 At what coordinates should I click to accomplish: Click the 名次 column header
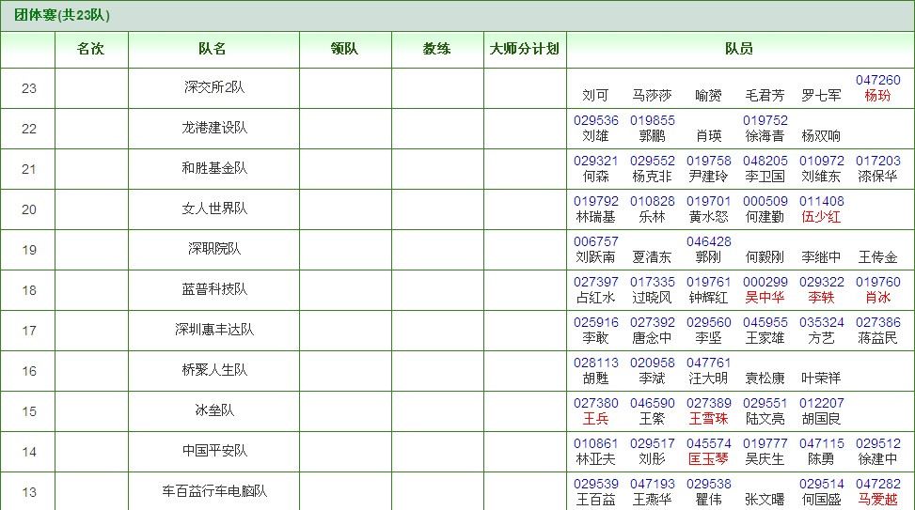pos(90,49)
